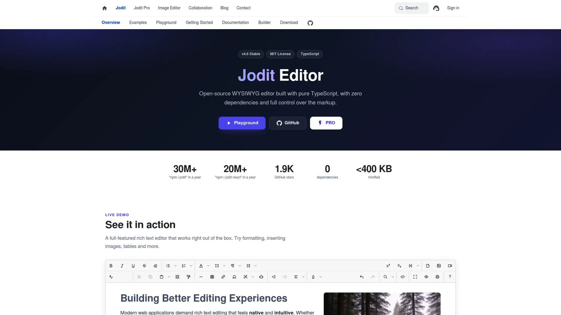Image resolution: width=561 pixels, height=315 pixels.
Task: Click the select-all icon in the toolbar
Action: [x=177, y=277]
